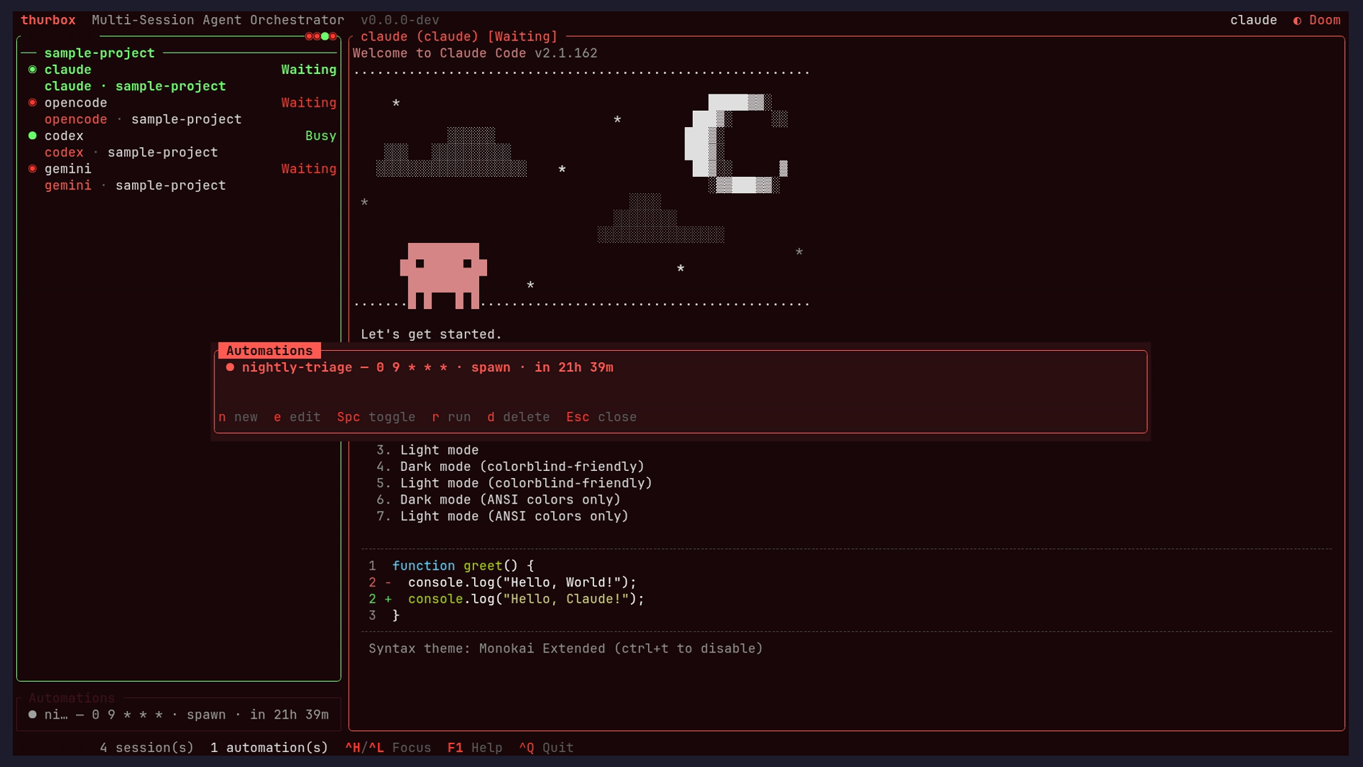Click the Automations popup title tab
This screenshot has height=767, width=1363.
point(269,351)
